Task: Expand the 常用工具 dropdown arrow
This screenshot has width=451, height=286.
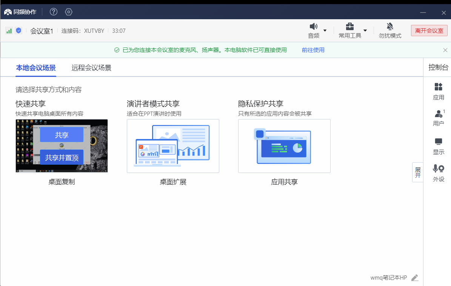Action: tap(365, 31)
